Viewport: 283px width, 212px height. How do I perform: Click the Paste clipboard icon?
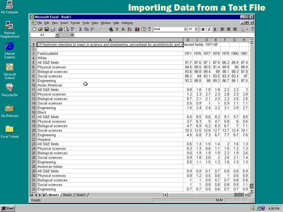pyautogui.click(x=93, y=29)
